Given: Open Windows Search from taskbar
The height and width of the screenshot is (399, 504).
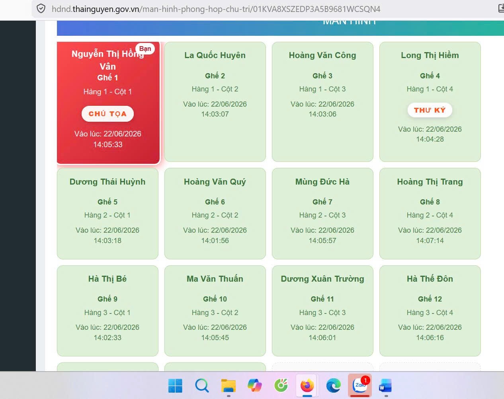Looking at the screenshot, I should (x=202, y=385).
